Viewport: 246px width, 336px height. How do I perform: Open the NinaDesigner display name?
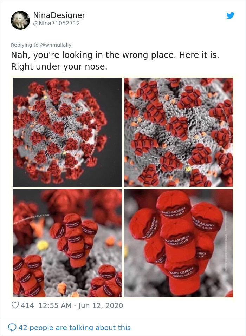pyautogui.click(x=59, y=15)
